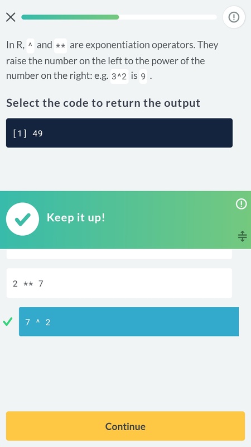Tap the white checkmark circle beside Keep it up
This screenshot has width=251, height=447.
tap(22, 219)
